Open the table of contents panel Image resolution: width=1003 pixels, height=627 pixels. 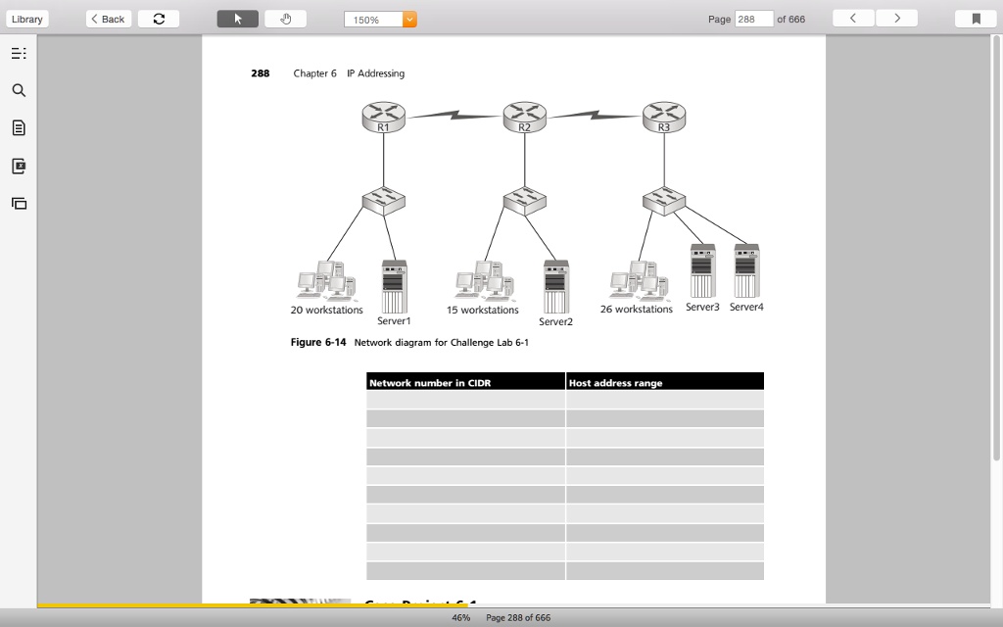[19, 53]
